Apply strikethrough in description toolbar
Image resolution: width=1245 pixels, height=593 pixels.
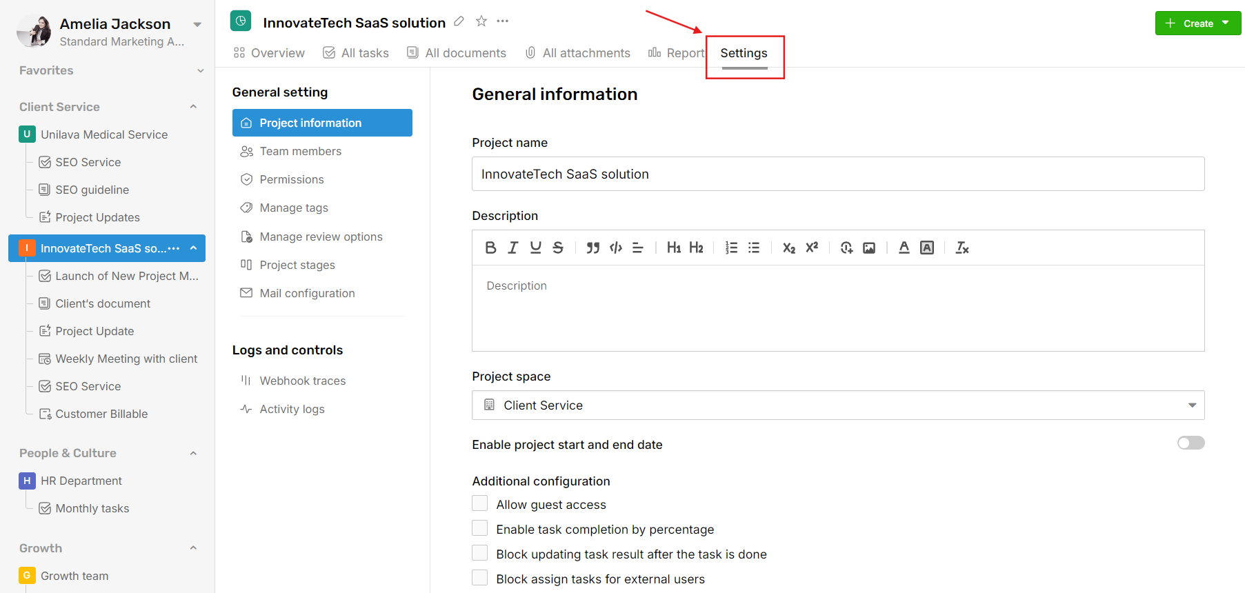(558, 248)
